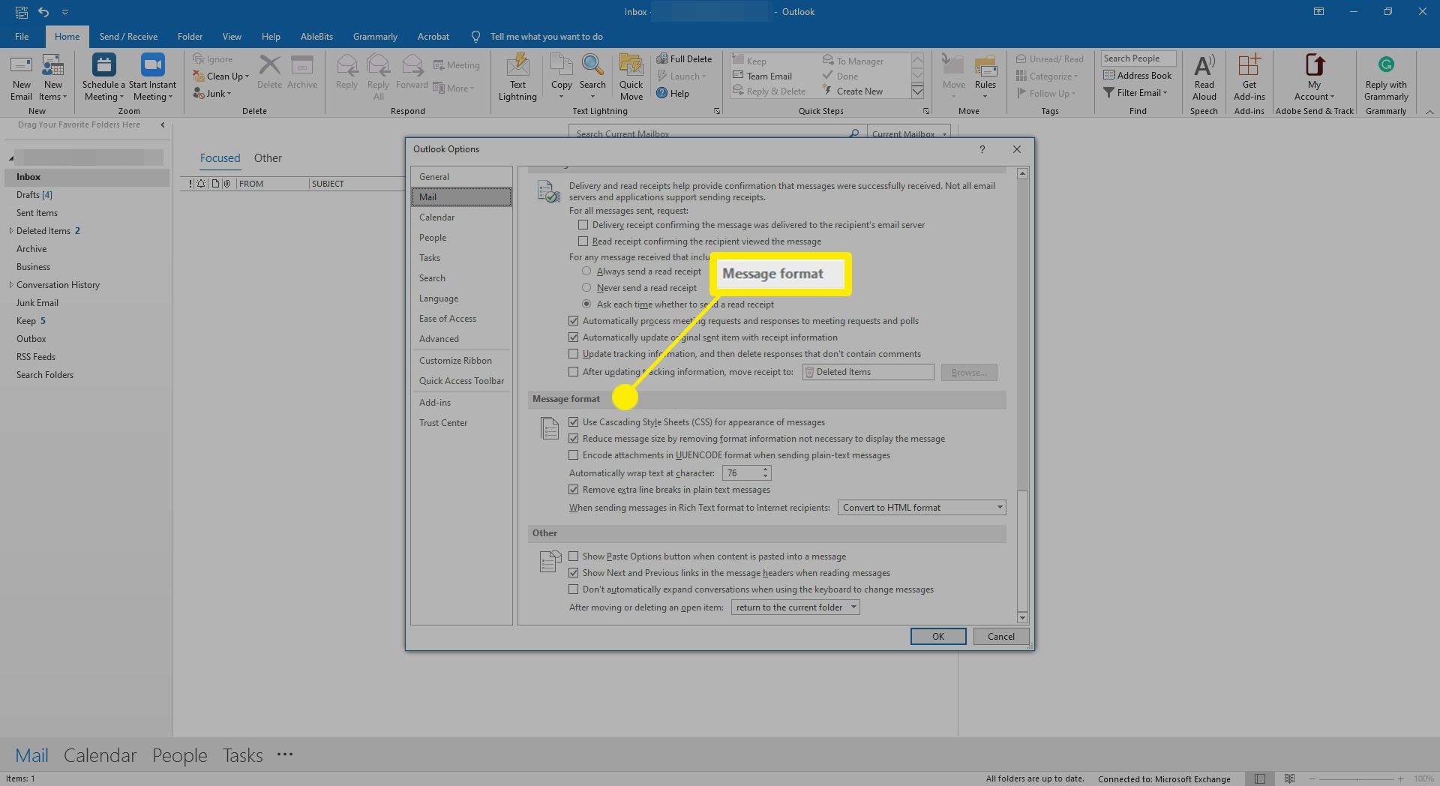Open Rich Text format conversion dropdown
The width and height of the screenshot is (1440, 786).
[x=921, y=508]
